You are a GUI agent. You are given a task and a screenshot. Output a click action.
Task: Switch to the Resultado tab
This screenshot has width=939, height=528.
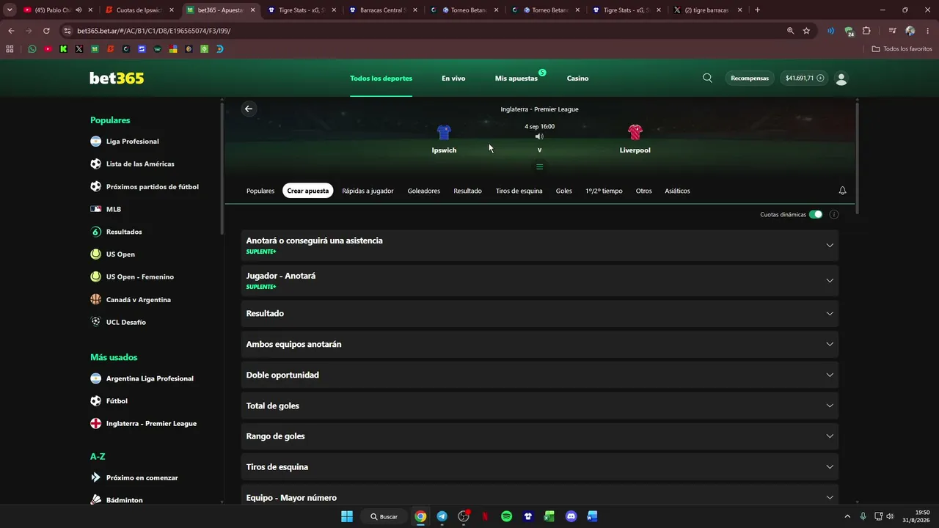point(468,191)
